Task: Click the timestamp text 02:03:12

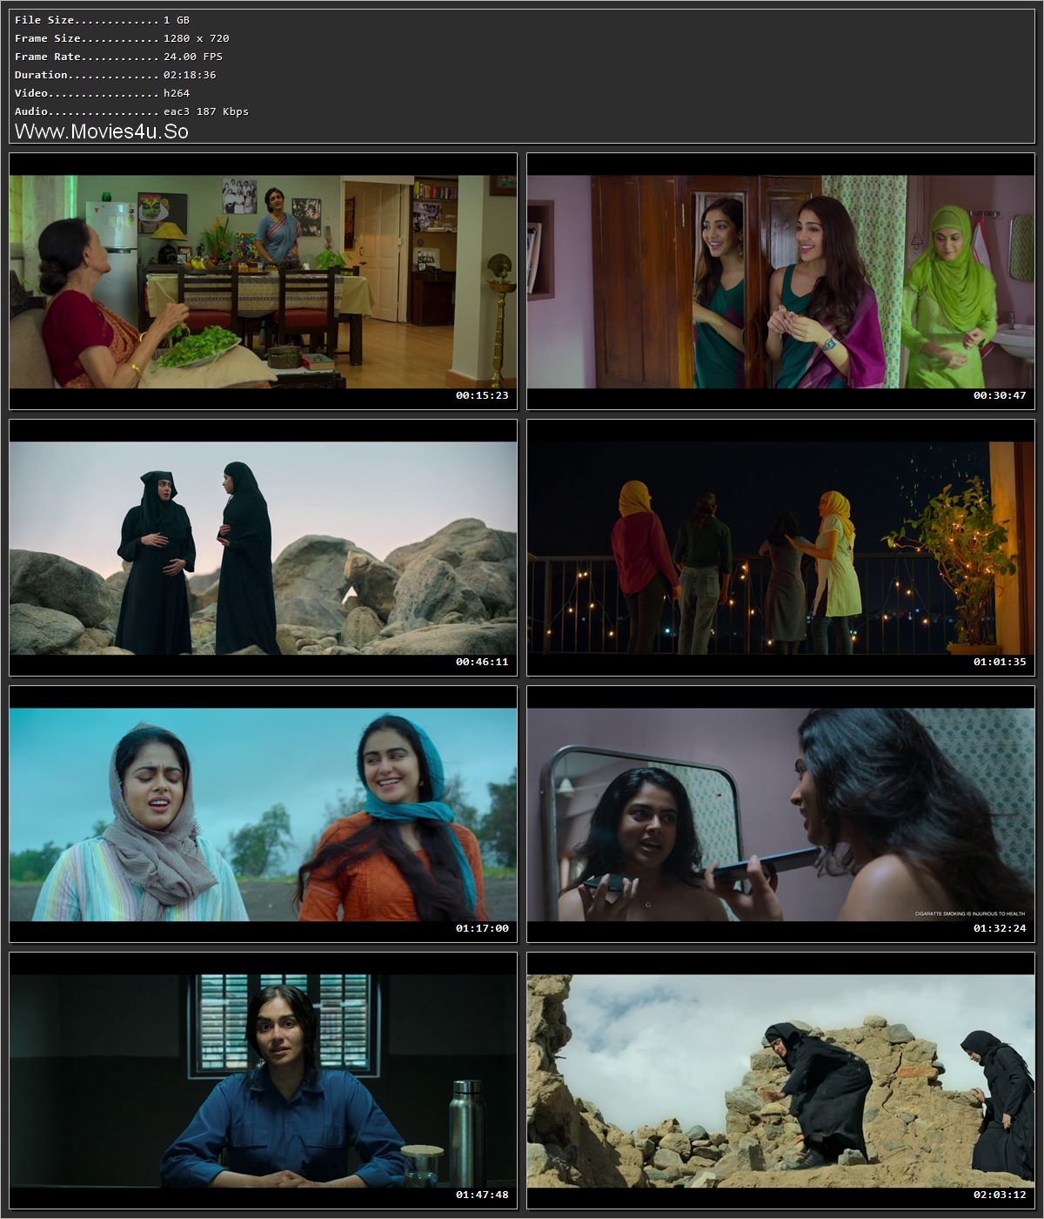Action: [1000, 1195]
